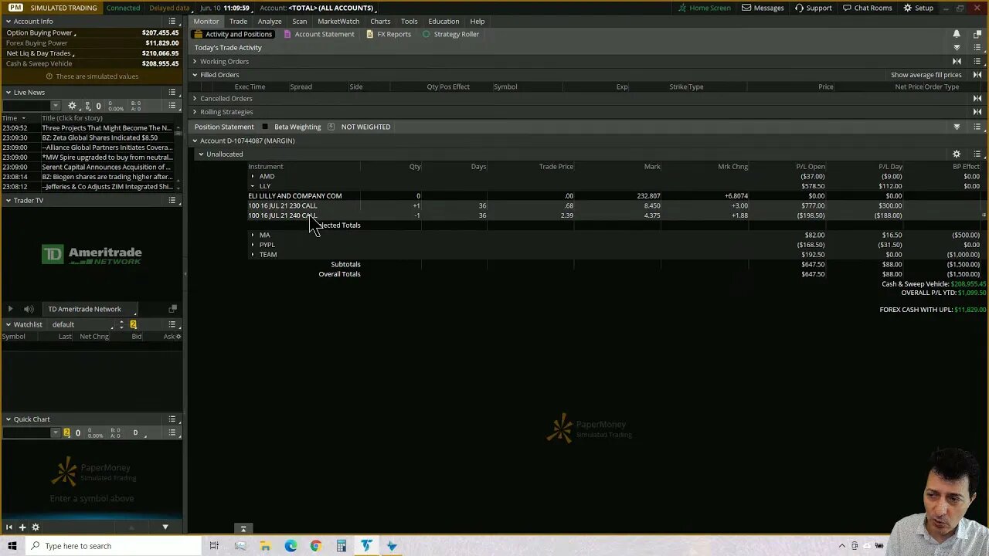
Task: Open news story Three Projects That Might Become
Action: pos(107,128)
